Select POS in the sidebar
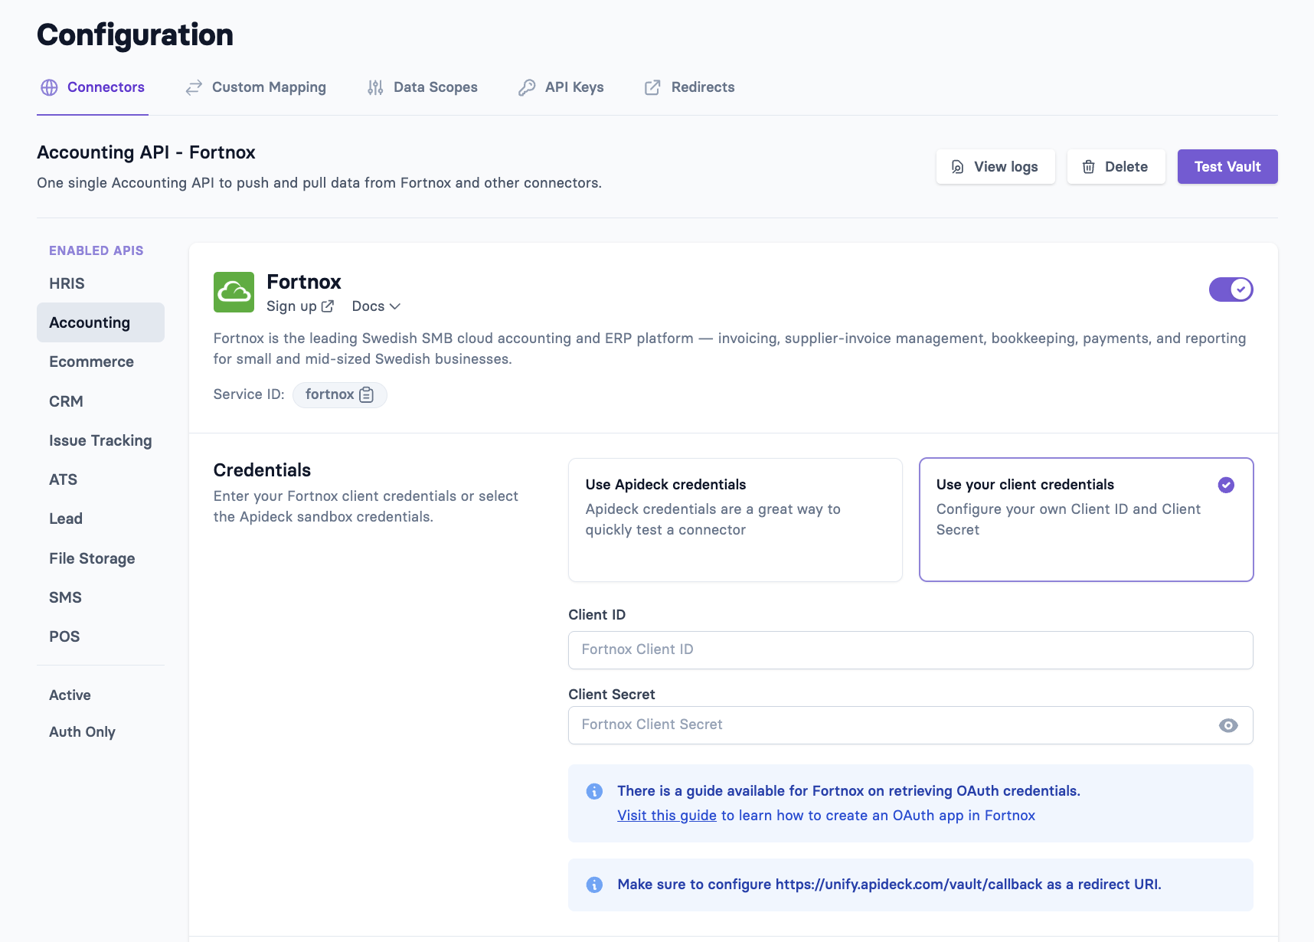 pyautogui.click(x=100, y=636)
